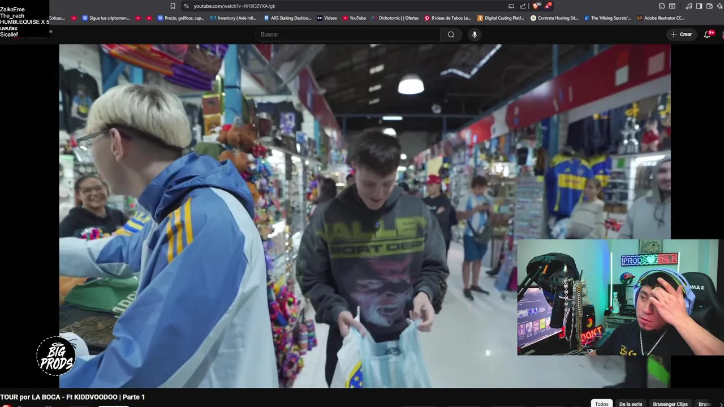Open browser extensions puzzle icon
Screen dimensions: 724x407
662,6
